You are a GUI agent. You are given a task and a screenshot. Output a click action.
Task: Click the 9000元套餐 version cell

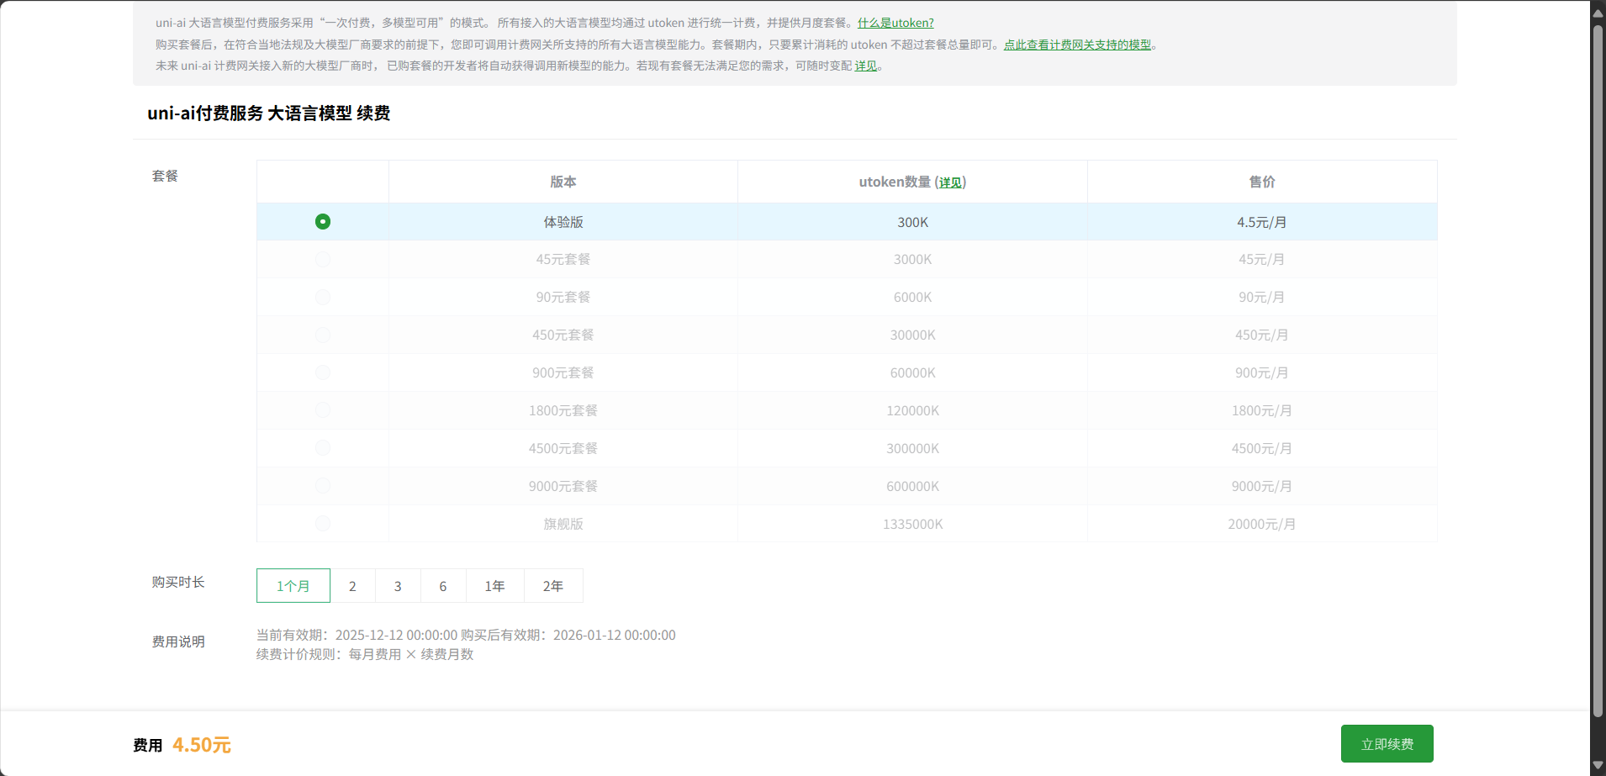(563, 486)
